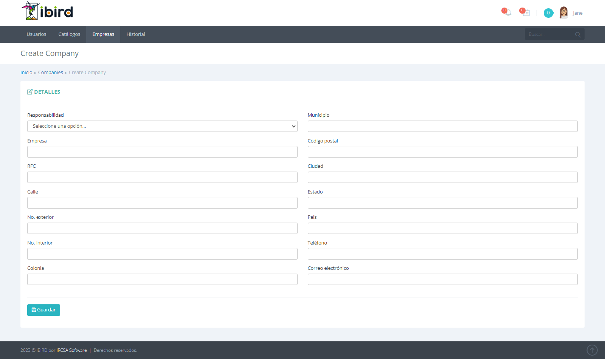Open the Catálogos menu
This screenshot has height=359, width=605.
pyautogui.click(x=69, y=34)
